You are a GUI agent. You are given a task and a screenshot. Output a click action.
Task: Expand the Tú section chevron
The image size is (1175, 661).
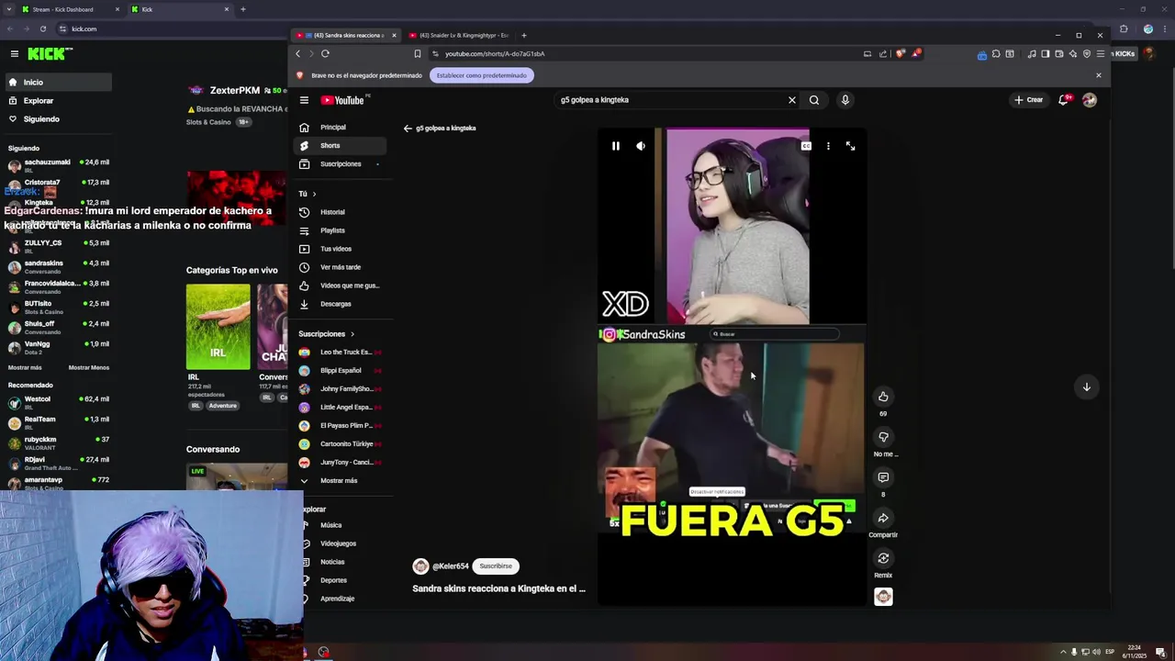(314, 195)
